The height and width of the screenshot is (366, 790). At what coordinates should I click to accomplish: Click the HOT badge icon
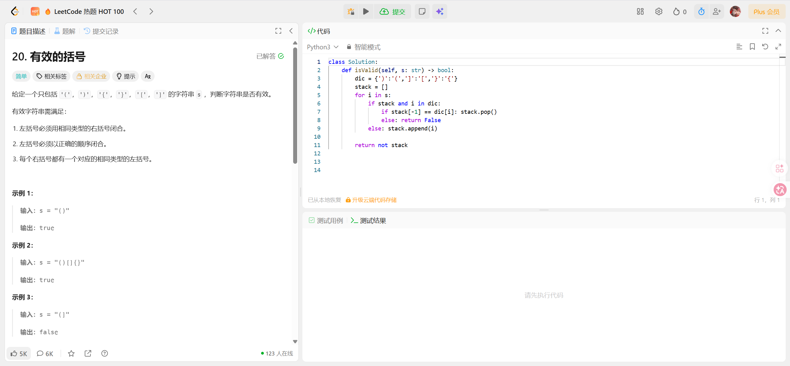point(35,11)
